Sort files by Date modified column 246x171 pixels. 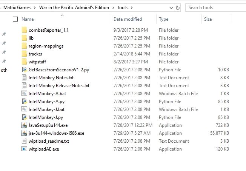tap(128, 19)
